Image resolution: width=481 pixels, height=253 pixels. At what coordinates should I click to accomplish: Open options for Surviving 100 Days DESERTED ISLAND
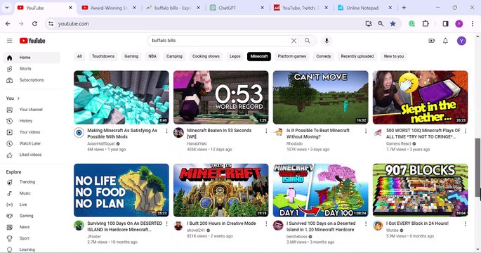[166, 223]
